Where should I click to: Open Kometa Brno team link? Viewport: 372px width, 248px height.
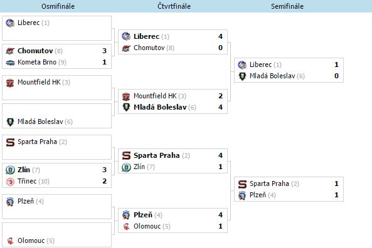pyautogui.click(x=37, y=62)
